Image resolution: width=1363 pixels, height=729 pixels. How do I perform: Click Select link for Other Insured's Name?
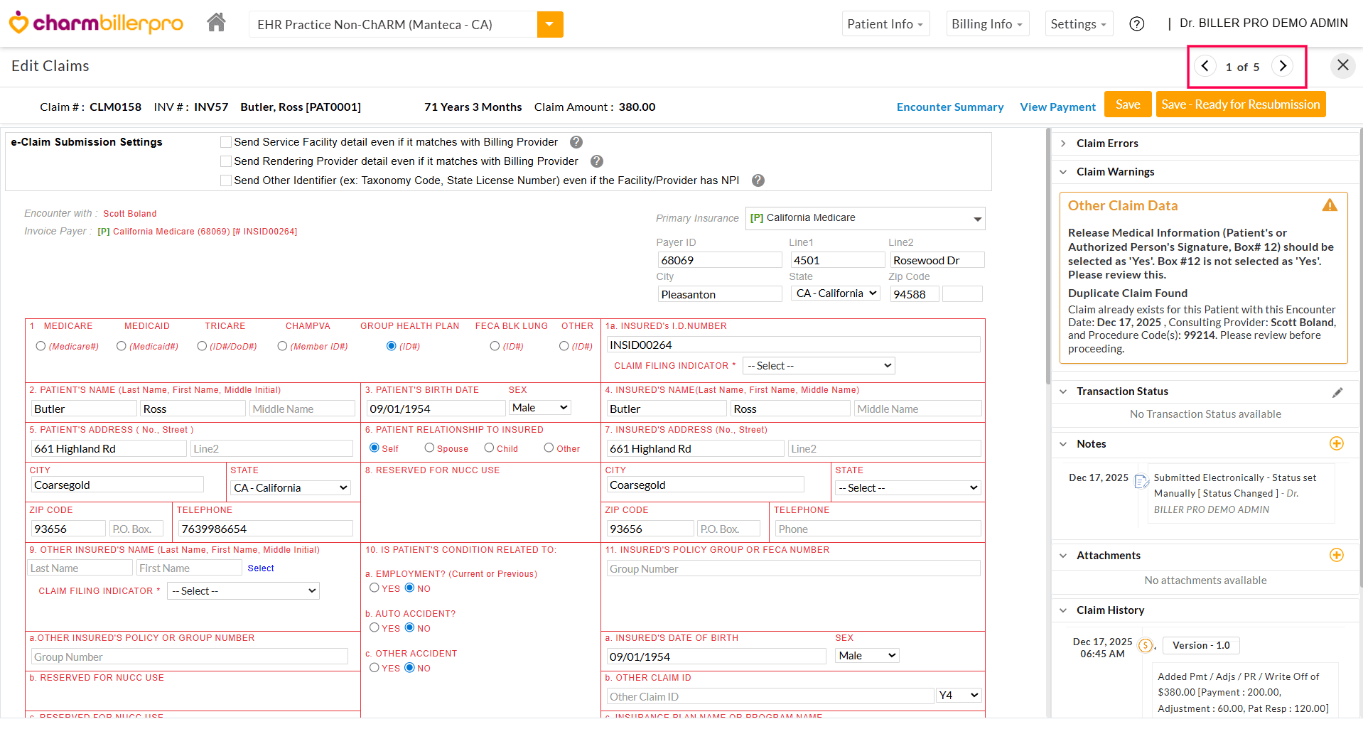pos(261,568)
